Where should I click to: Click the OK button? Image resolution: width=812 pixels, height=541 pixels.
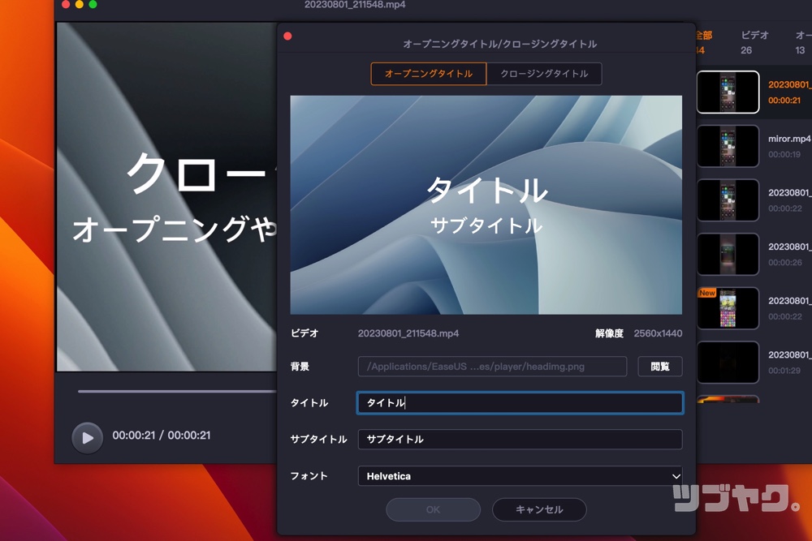pyautogui.click(x=433, y=509)
